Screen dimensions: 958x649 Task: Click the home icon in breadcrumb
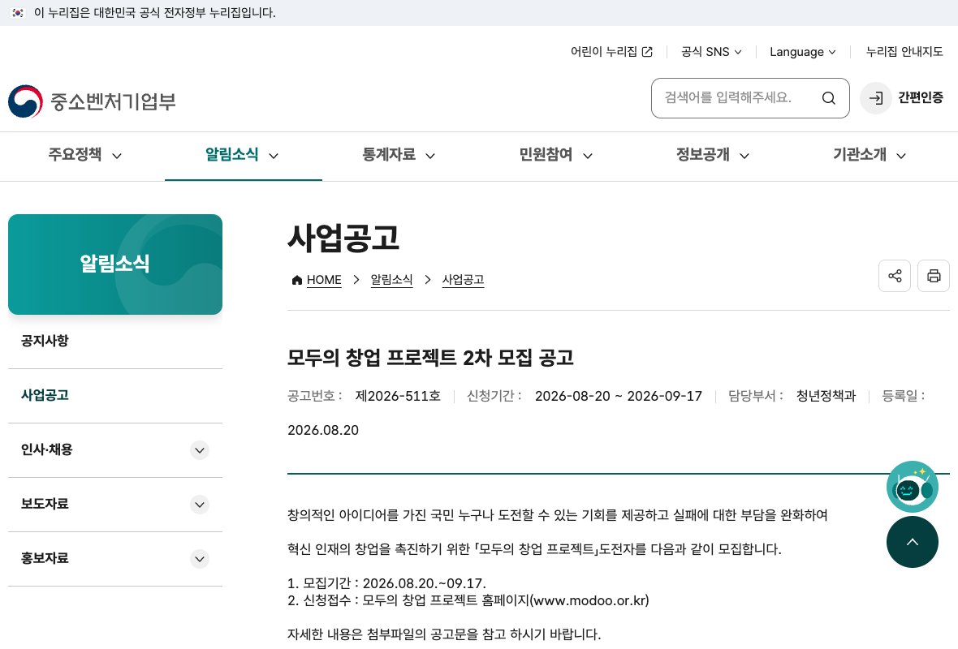[297, 280]
